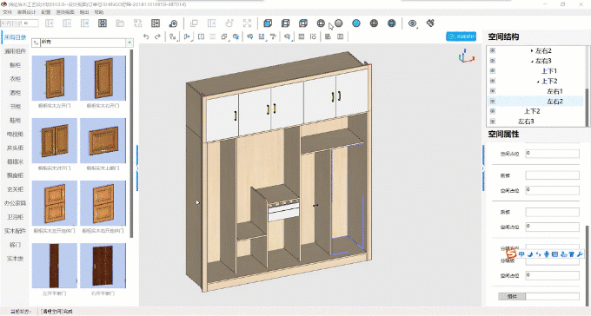Screen dimensions: 591x316
Task: Click the catalog list vertical scrollbar
Action: click(131, 143)
